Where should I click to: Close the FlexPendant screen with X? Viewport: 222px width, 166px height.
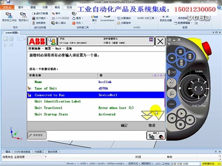(160, 41)
